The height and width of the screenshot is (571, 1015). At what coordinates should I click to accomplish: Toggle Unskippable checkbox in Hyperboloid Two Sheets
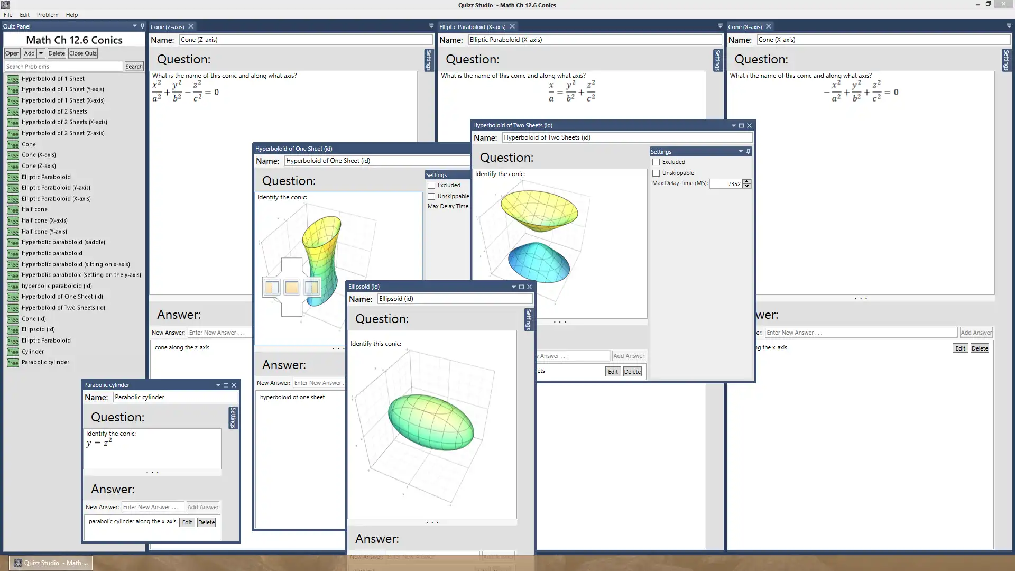click(656, 172)
